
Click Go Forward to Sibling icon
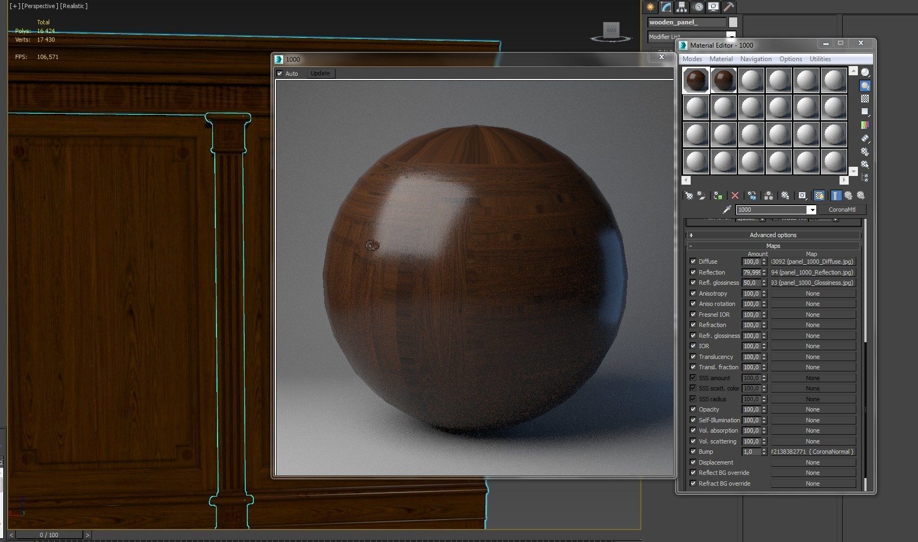[861, 195]
